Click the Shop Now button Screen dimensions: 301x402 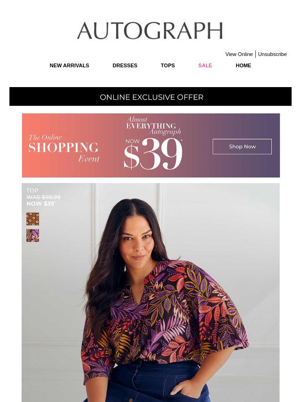pyautogui.click(x=242, y=147)
